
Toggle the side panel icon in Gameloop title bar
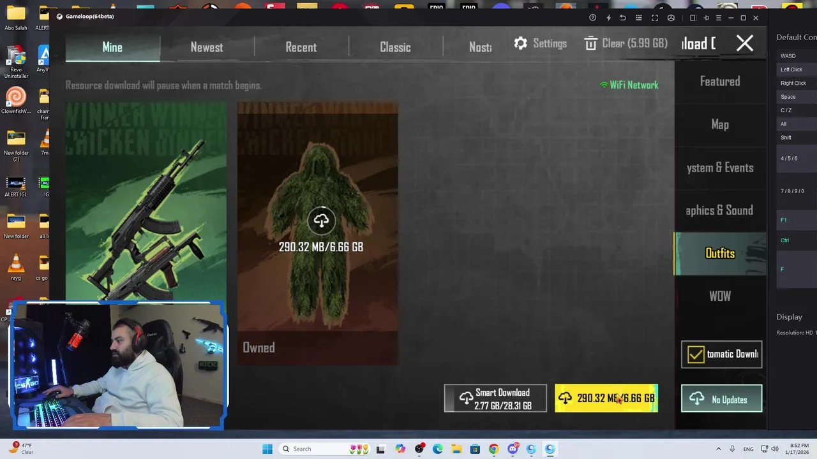pyautogui.click(x=693, y=18)
